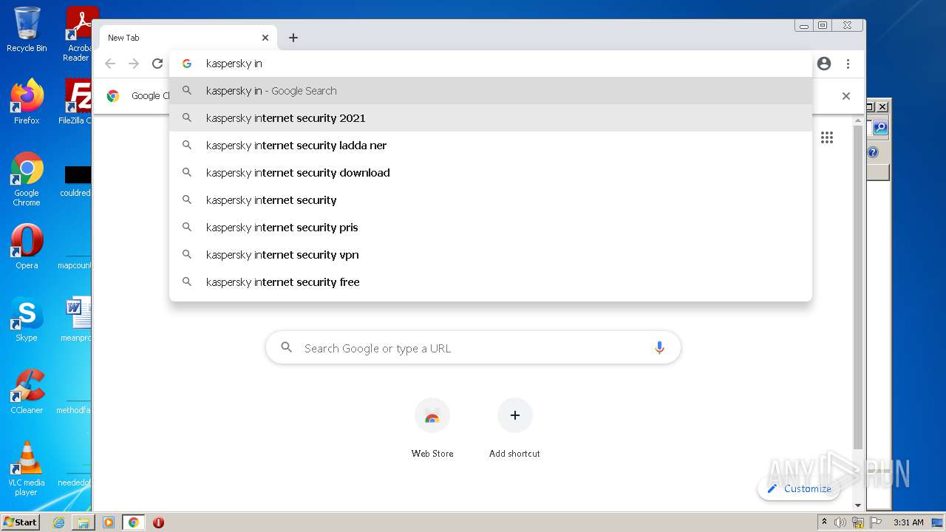Select 'kaspersky internet security download' suggestion
Screen dimensions: 946x532
(491, 173)
